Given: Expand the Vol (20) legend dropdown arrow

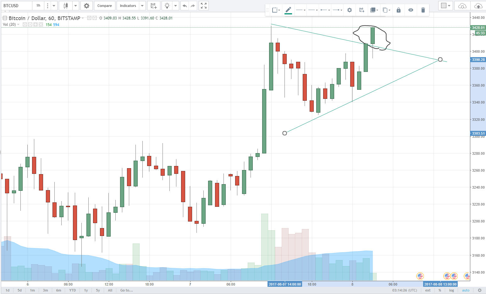Looking at the screenshot, I should tap(18, 24).
